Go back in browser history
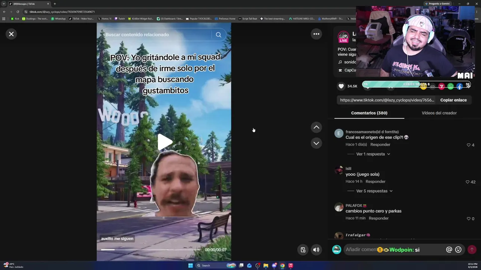This screenshot has width=481, height=270. click(x=4, y=12)
